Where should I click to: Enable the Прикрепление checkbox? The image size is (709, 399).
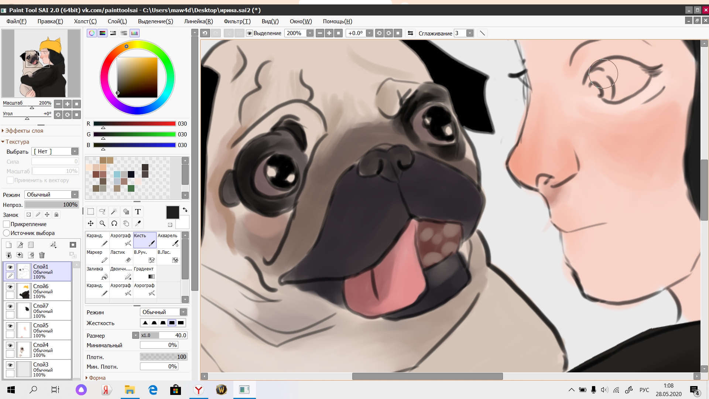[x=6, y=224]
